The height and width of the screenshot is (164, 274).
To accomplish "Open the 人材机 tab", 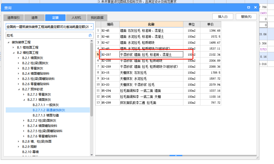I will tap(76, 18).
